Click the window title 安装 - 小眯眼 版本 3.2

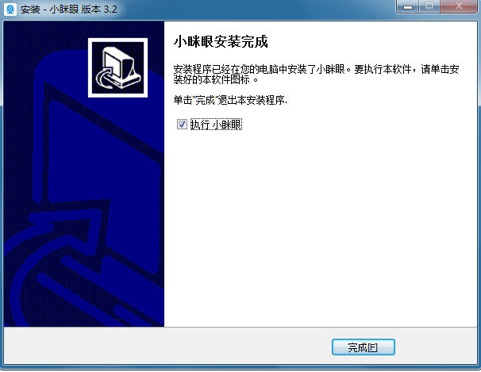point(69,10)
